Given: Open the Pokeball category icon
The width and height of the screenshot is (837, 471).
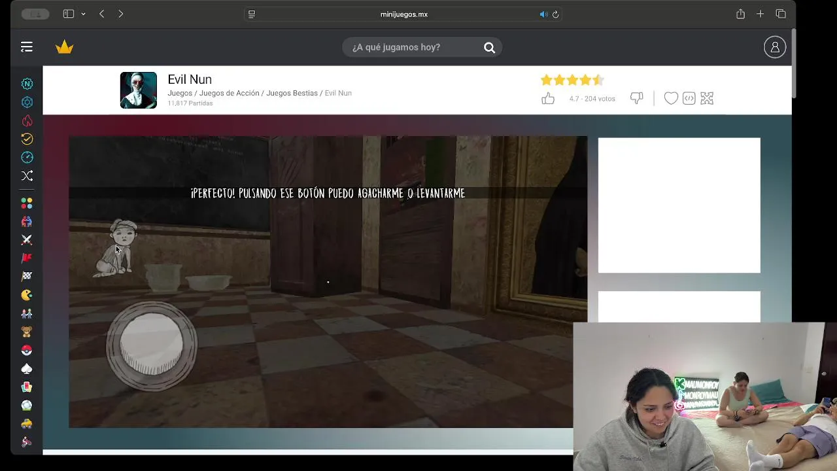Looking at the screenshot, I should [27, 351].
